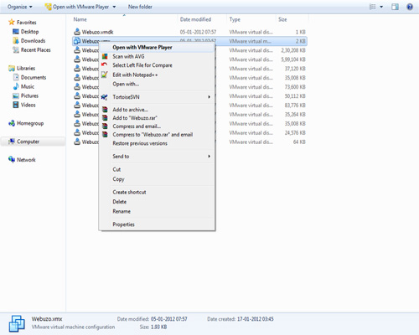Sort files by Name column header
Image resolution: width=419 pixels, height=335 pixels.
(x=80, y=19)
